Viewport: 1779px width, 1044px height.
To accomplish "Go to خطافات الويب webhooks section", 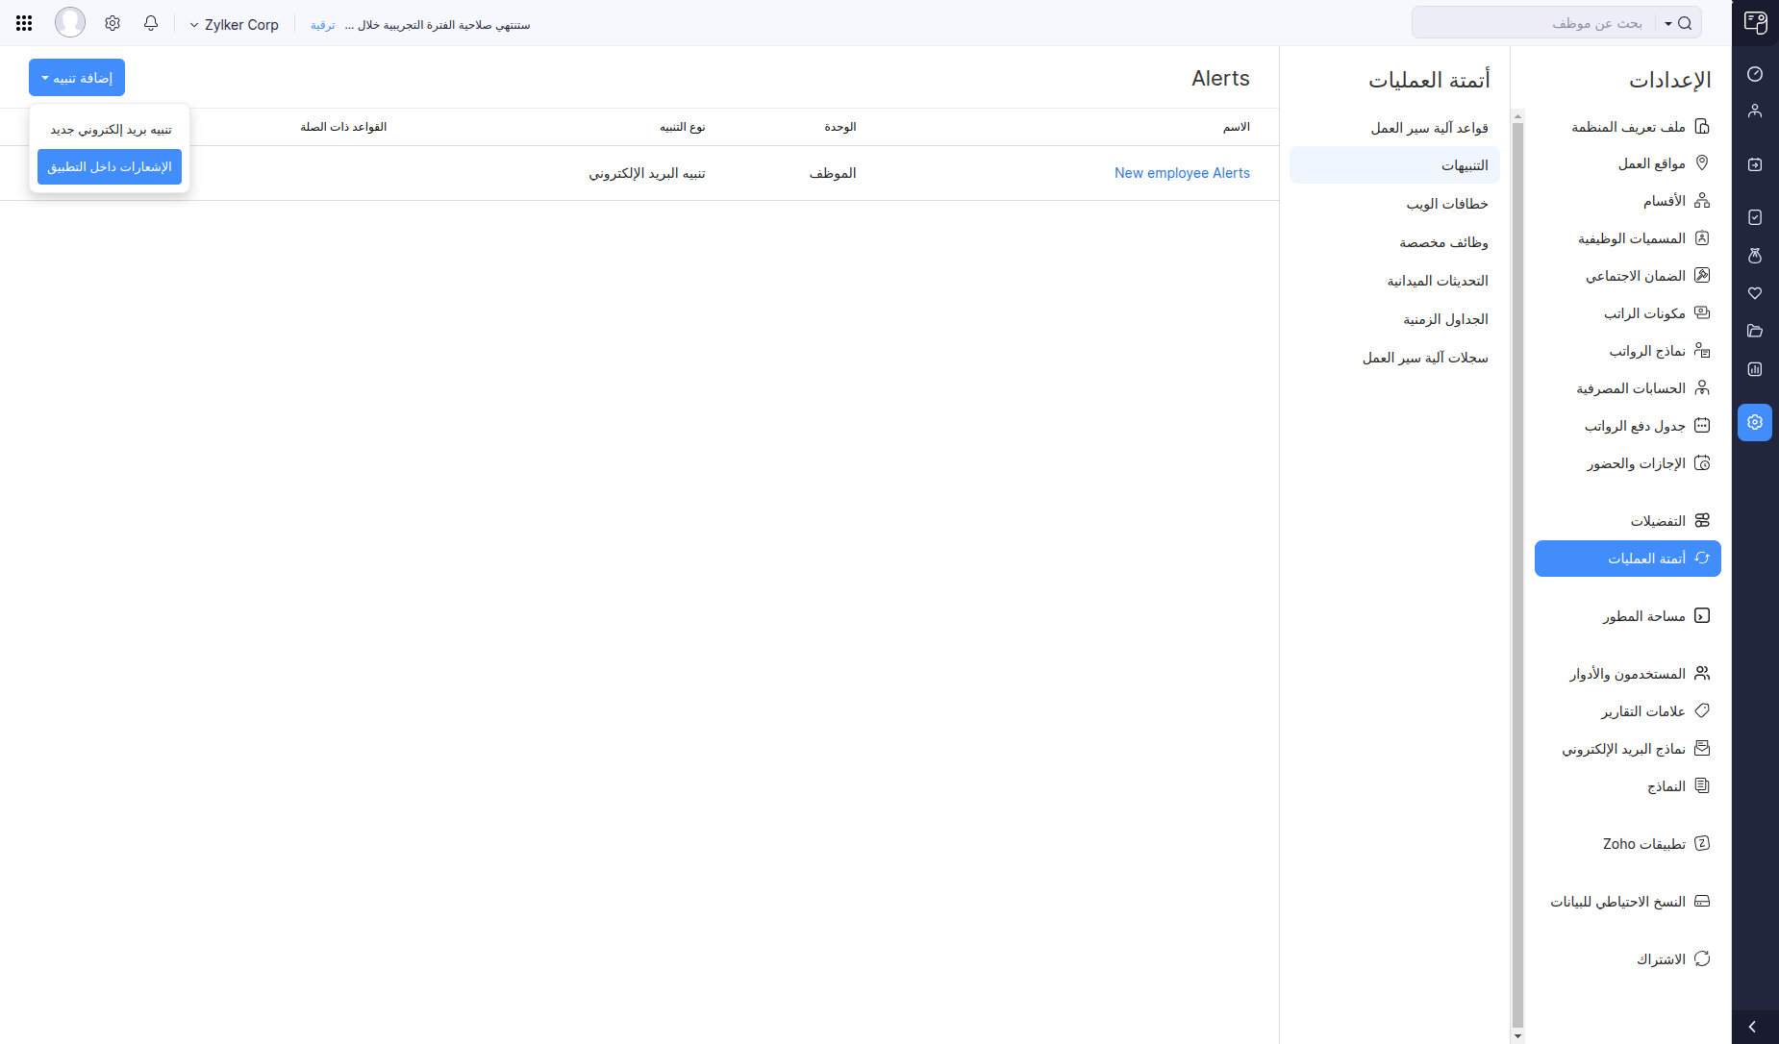I will (1446, 204).
